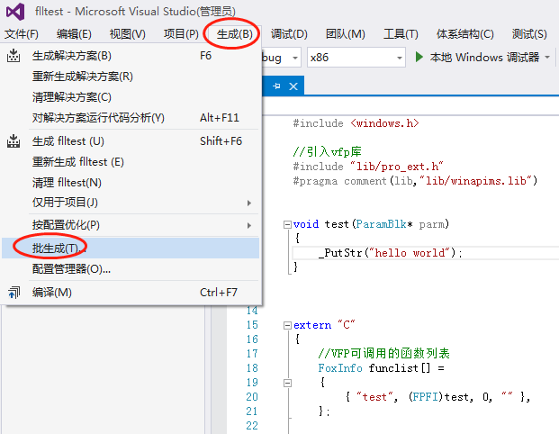Open the 测试(S) menu

tap(529, 34)
